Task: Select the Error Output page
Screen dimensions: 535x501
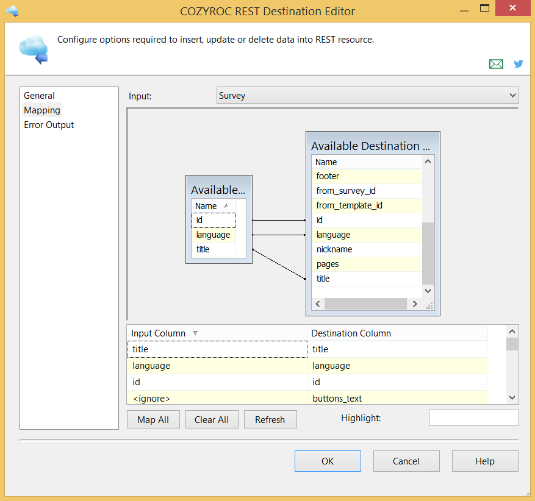Action: (49, 125)
